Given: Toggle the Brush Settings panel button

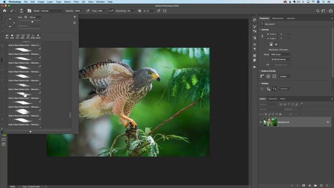Looking at the screenshot, I should point(29,10).
